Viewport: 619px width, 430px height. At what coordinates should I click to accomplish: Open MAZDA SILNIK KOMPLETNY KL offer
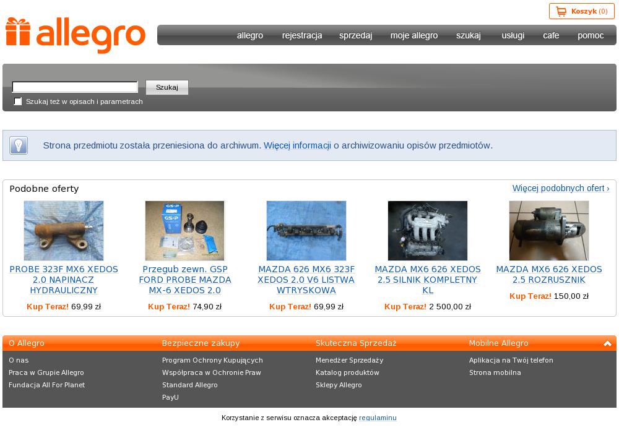428,280
